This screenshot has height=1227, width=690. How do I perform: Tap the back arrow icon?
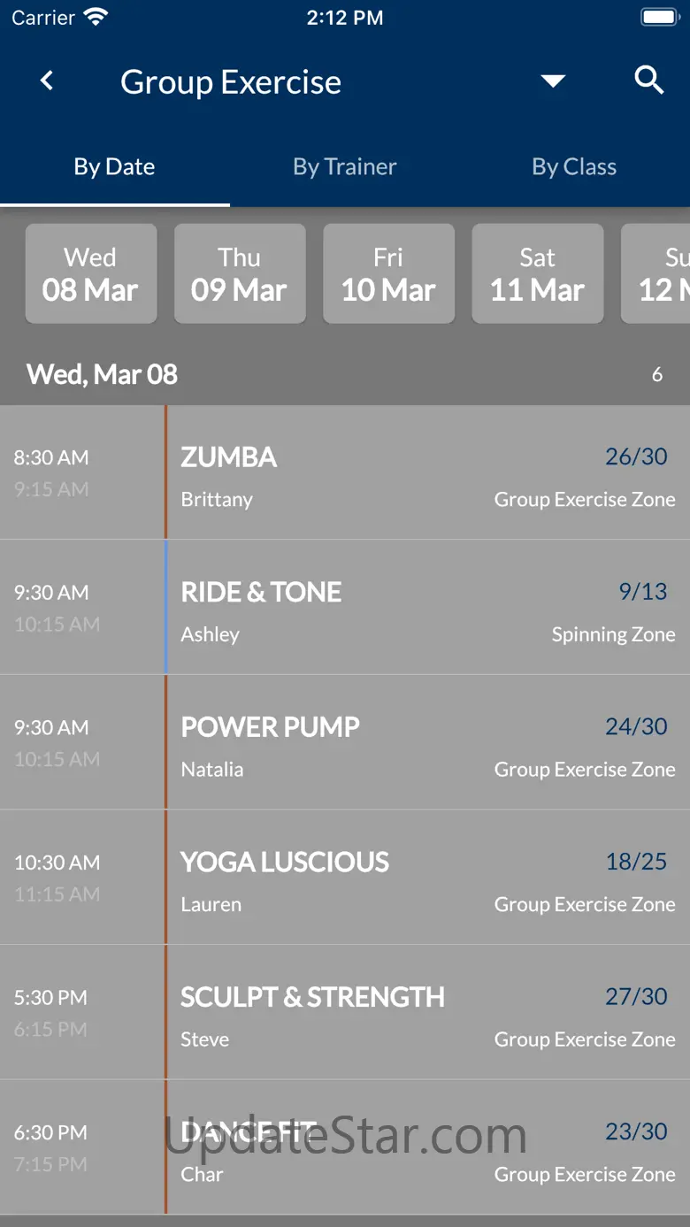47,81
